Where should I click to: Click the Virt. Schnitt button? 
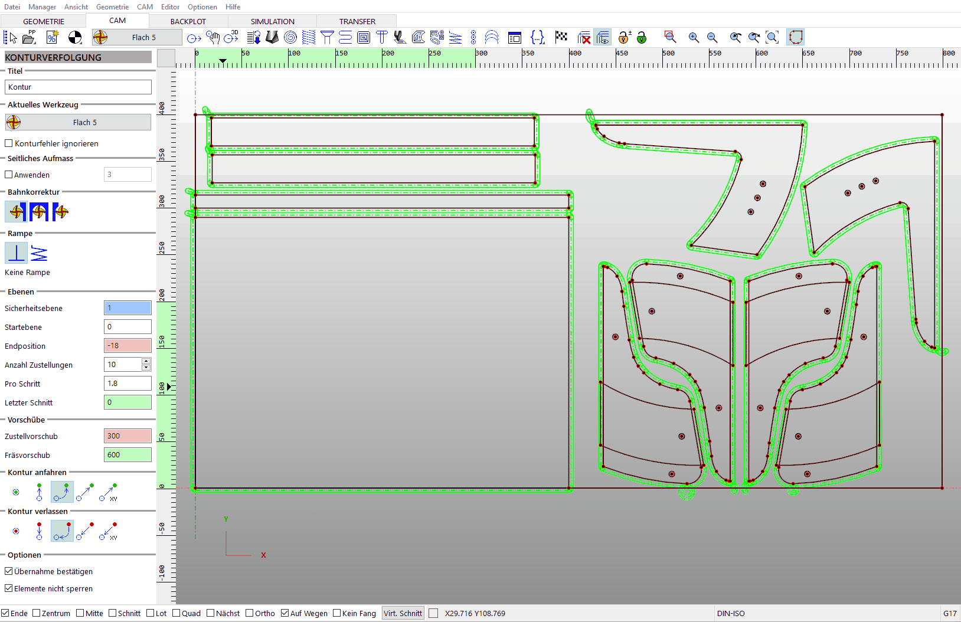pos(403,613)
